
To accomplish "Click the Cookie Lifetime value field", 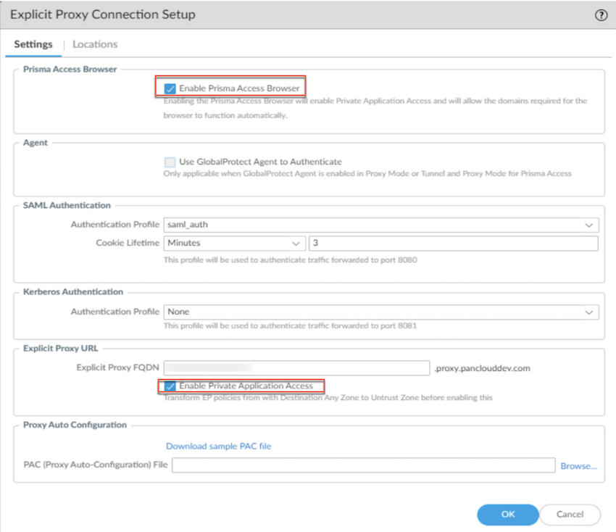I will point(453,243).
